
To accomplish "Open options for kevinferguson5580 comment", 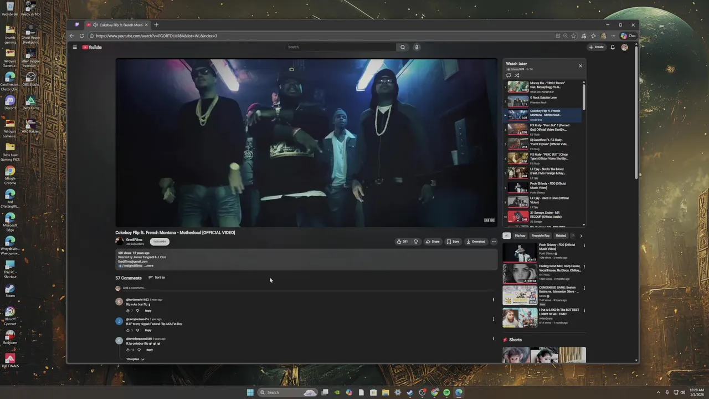I will pyautogui.click(x=493, y=339).
